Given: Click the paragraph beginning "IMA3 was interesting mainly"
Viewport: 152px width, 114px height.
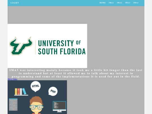Looking at the screenshot, I should tap(76, 73).
